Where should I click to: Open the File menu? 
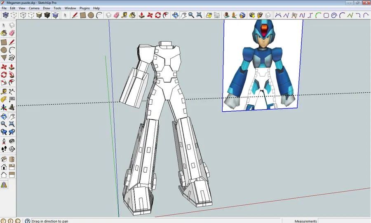4,8
